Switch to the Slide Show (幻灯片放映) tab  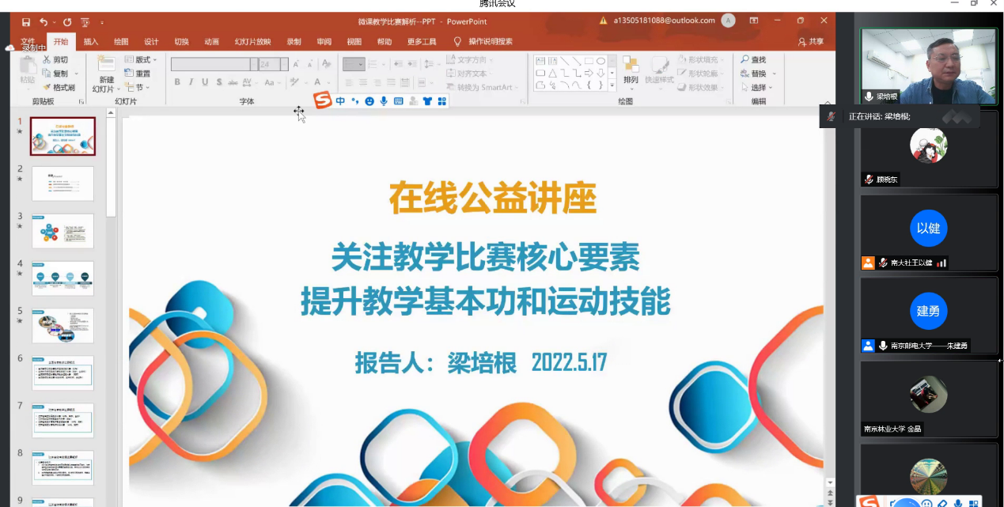tap(252, 42)
